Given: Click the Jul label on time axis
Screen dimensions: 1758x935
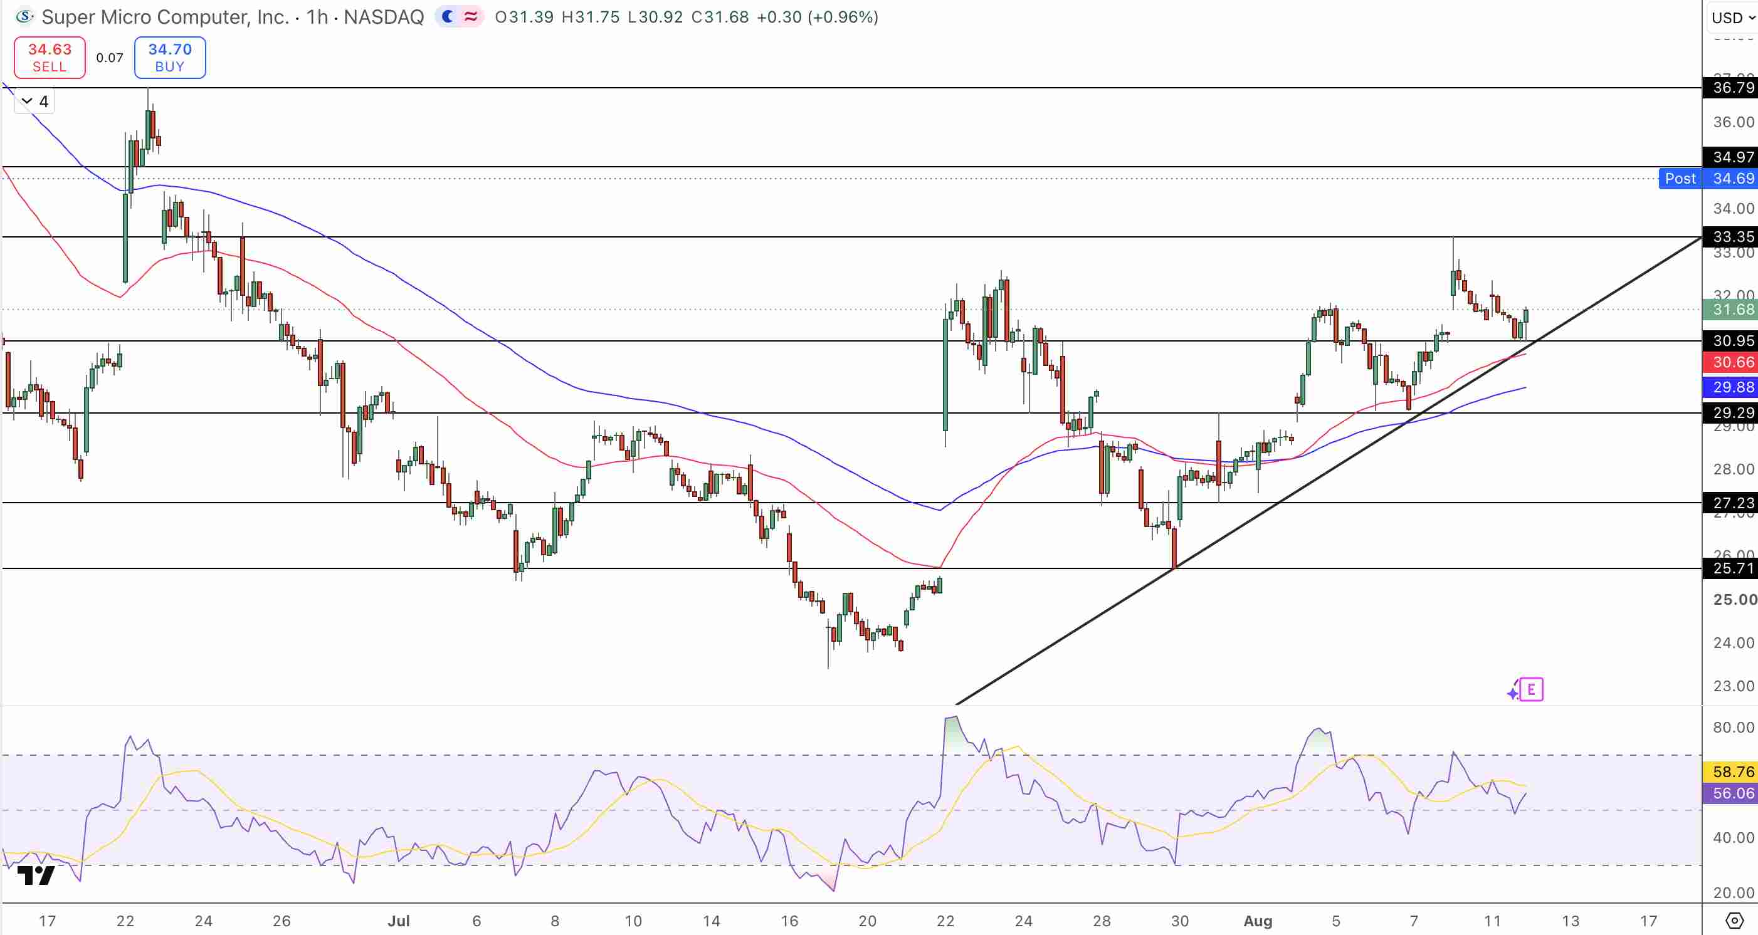Looking at the screenshot, I should tap(399, 921).
